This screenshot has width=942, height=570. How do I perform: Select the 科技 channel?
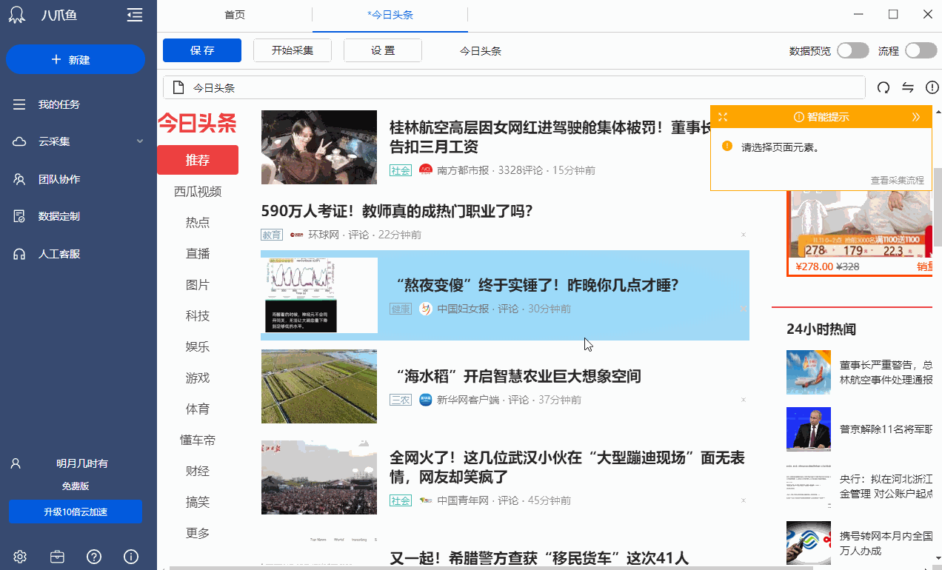pyautogui.click(x=198, y=316)
